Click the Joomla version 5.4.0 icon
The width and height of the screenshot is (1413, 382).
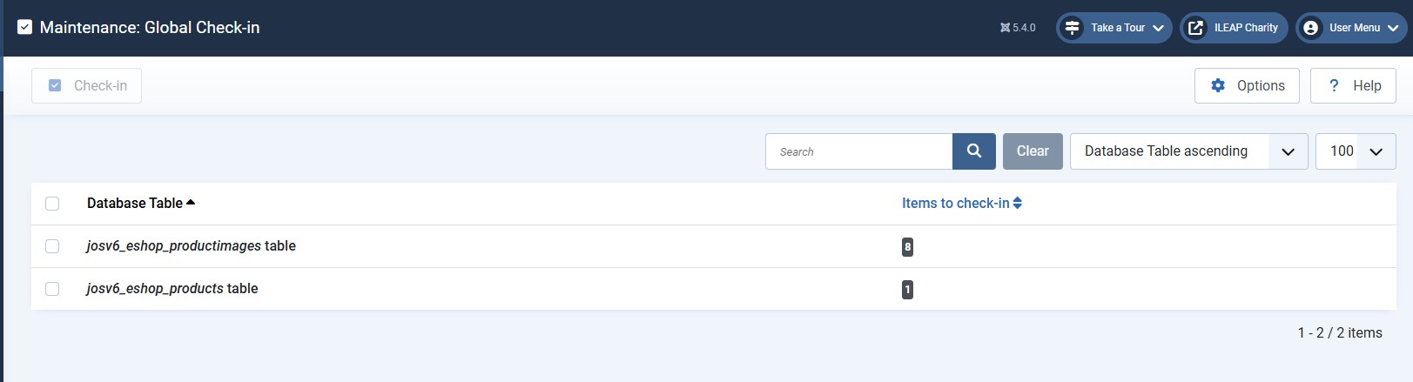(x=1005, y=28)
